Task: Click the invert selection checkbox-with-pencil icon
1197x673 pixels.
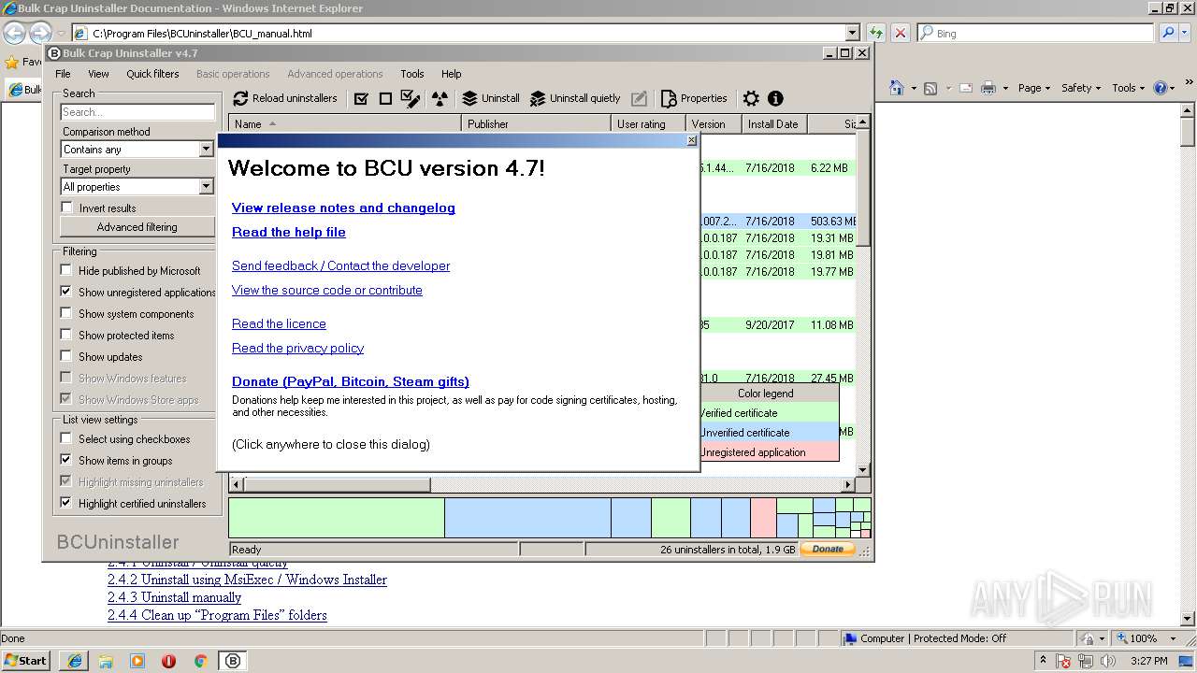Action: click(411, 98)
